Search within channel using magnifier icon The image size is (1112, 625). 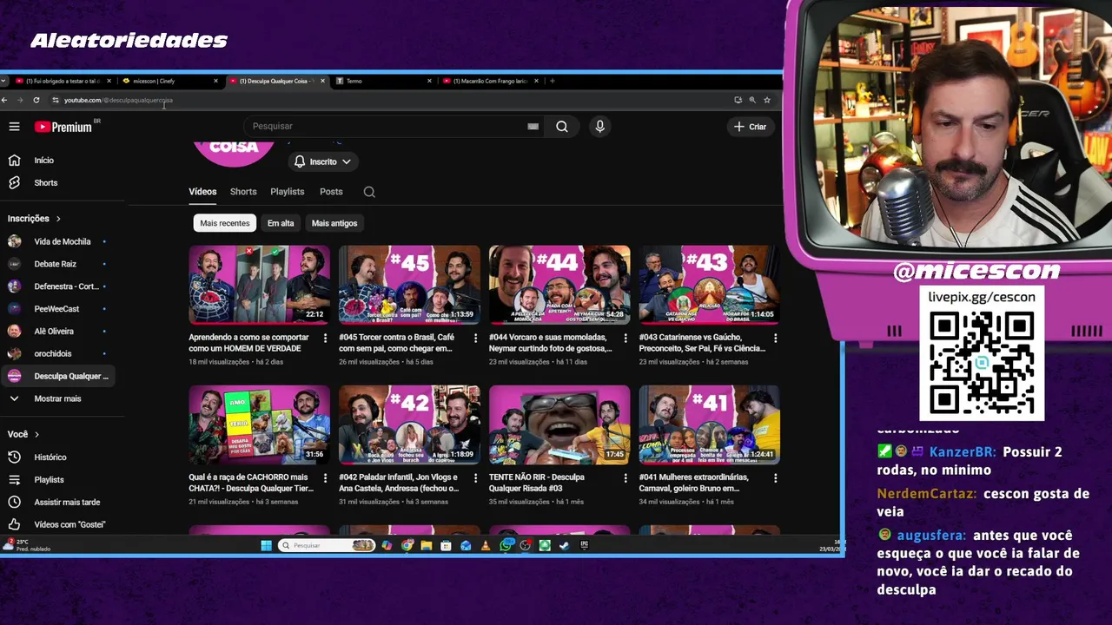click(x=369, y=192)
